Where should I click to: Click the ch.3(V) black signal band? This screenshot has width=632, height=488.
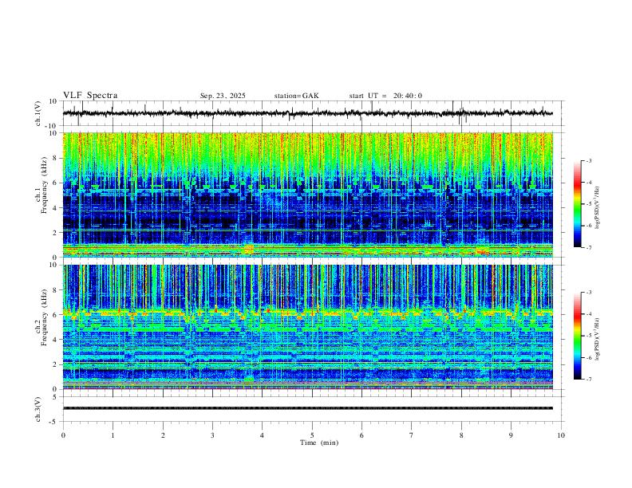308,408
